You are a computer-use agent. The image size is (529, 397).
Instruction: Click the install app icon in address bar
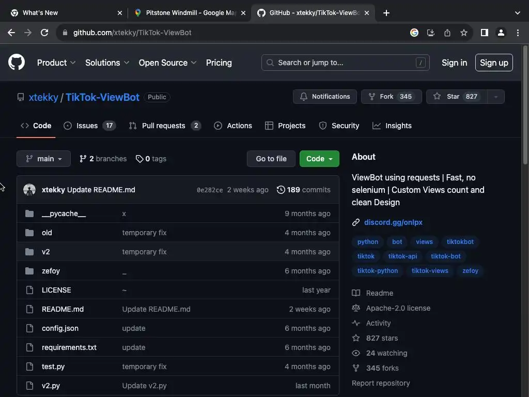click(x=431, y=33)
